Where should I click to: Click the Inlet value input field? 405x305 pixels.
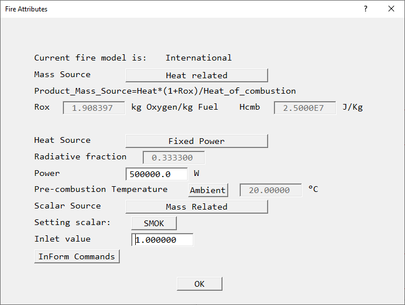pyautogui.click(x=163, y=240)
